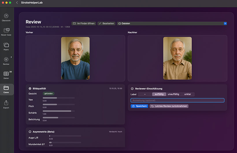Set label to auffällig

[159, 94]
